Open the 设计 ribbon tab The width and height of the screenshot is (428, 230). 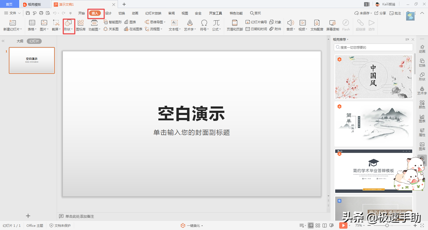[x=108, y=13]
